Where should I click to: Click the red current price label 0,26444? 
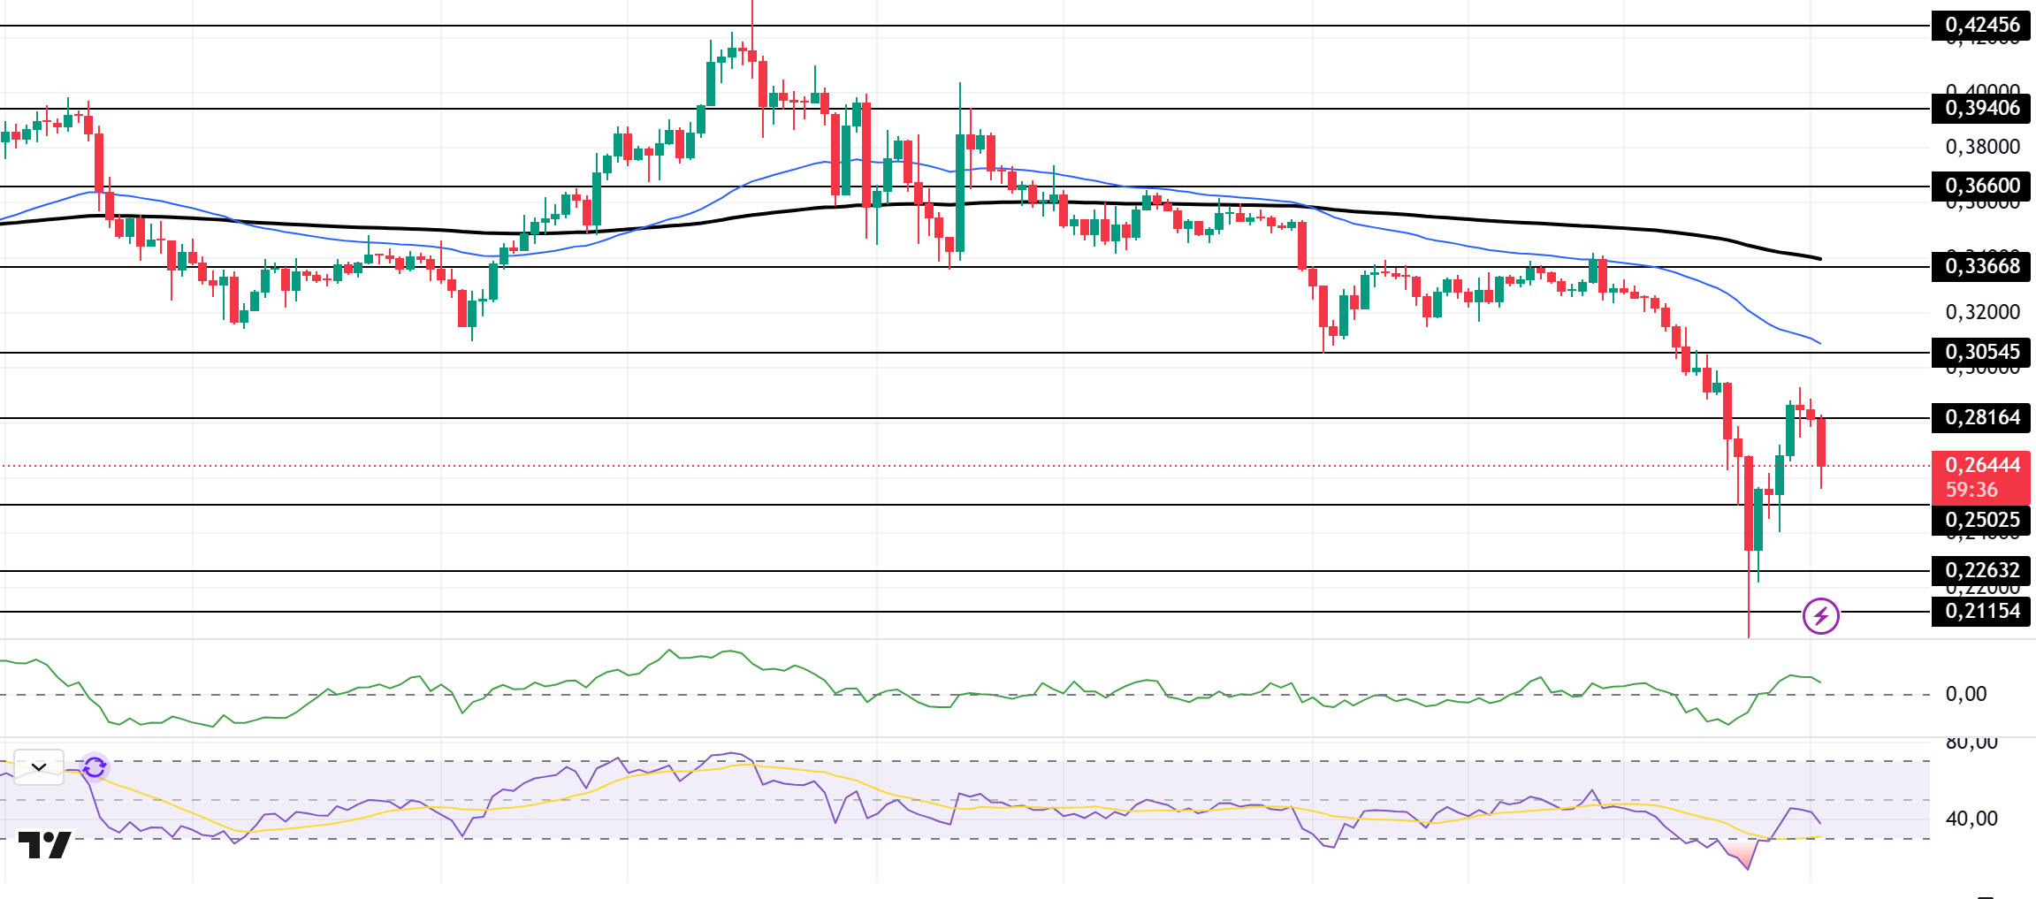pyautogui.click(x=1981, y=465)
